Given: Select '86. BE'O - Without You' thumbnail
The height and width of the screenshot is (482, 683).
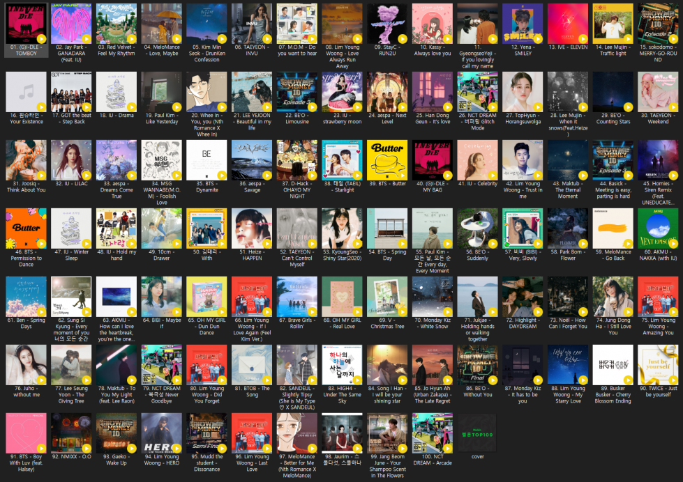Looking at the screenshot, I should [x=477, y=365].
